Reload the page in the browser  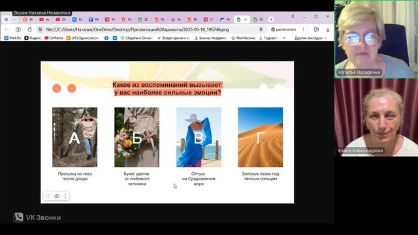click(x=29, y=29)
